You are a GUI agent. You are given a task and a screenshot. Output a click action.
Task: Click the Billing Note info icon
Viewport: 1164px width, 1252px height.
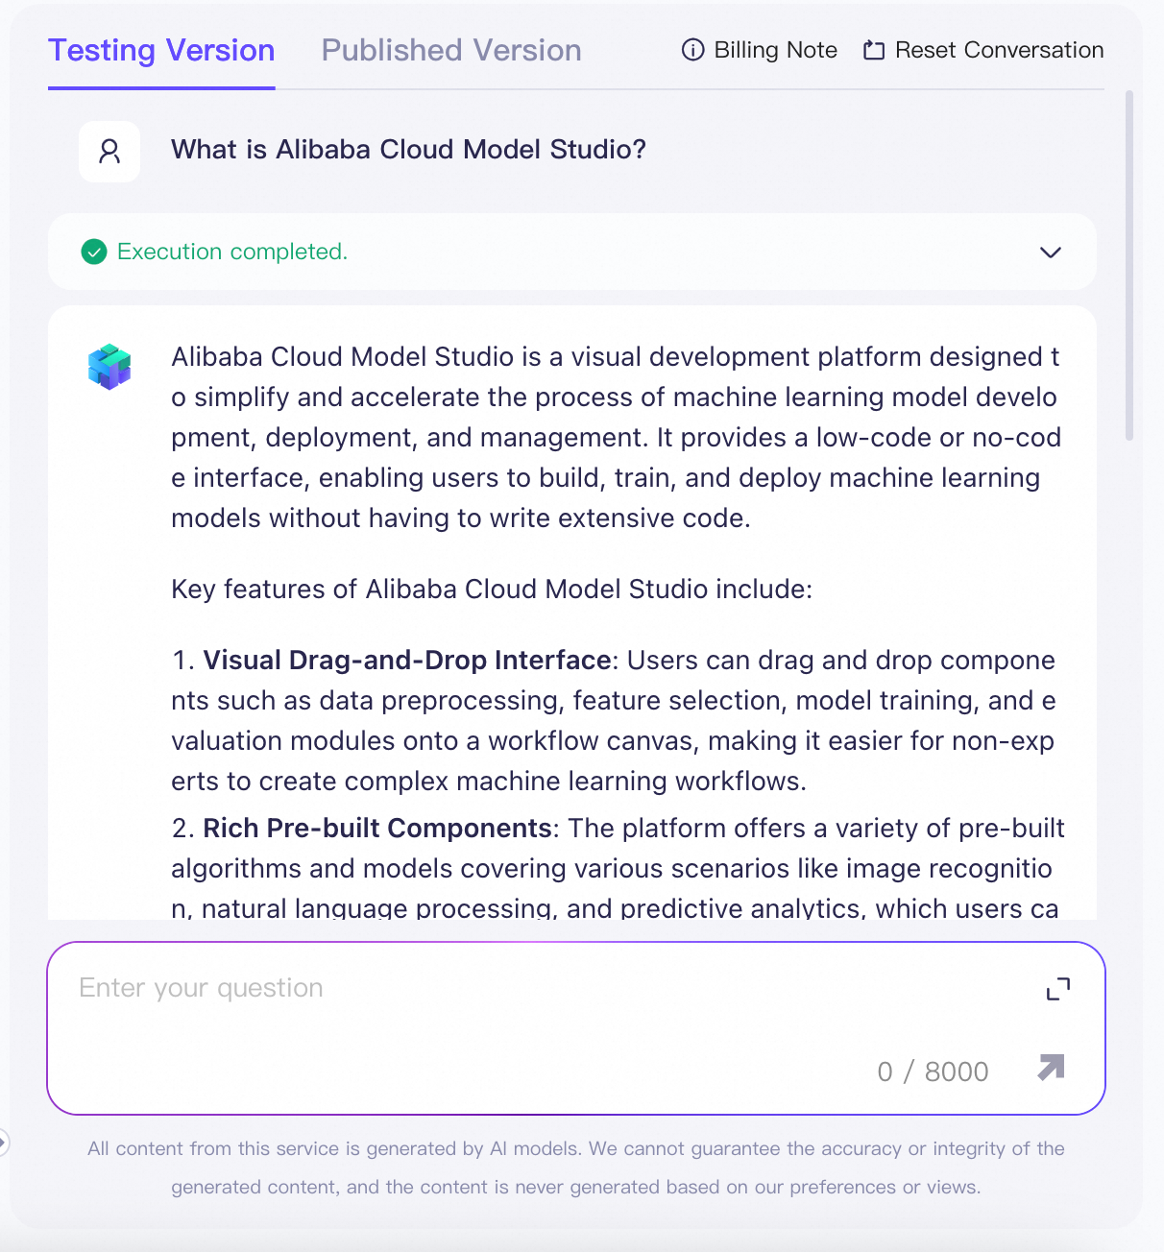click(692, 50)
